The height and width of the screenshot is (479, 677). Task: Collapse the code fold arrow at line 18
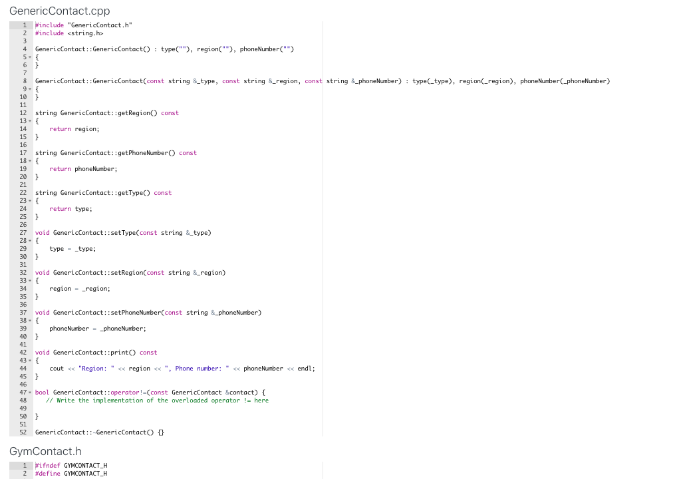click(x=30, y=161)
